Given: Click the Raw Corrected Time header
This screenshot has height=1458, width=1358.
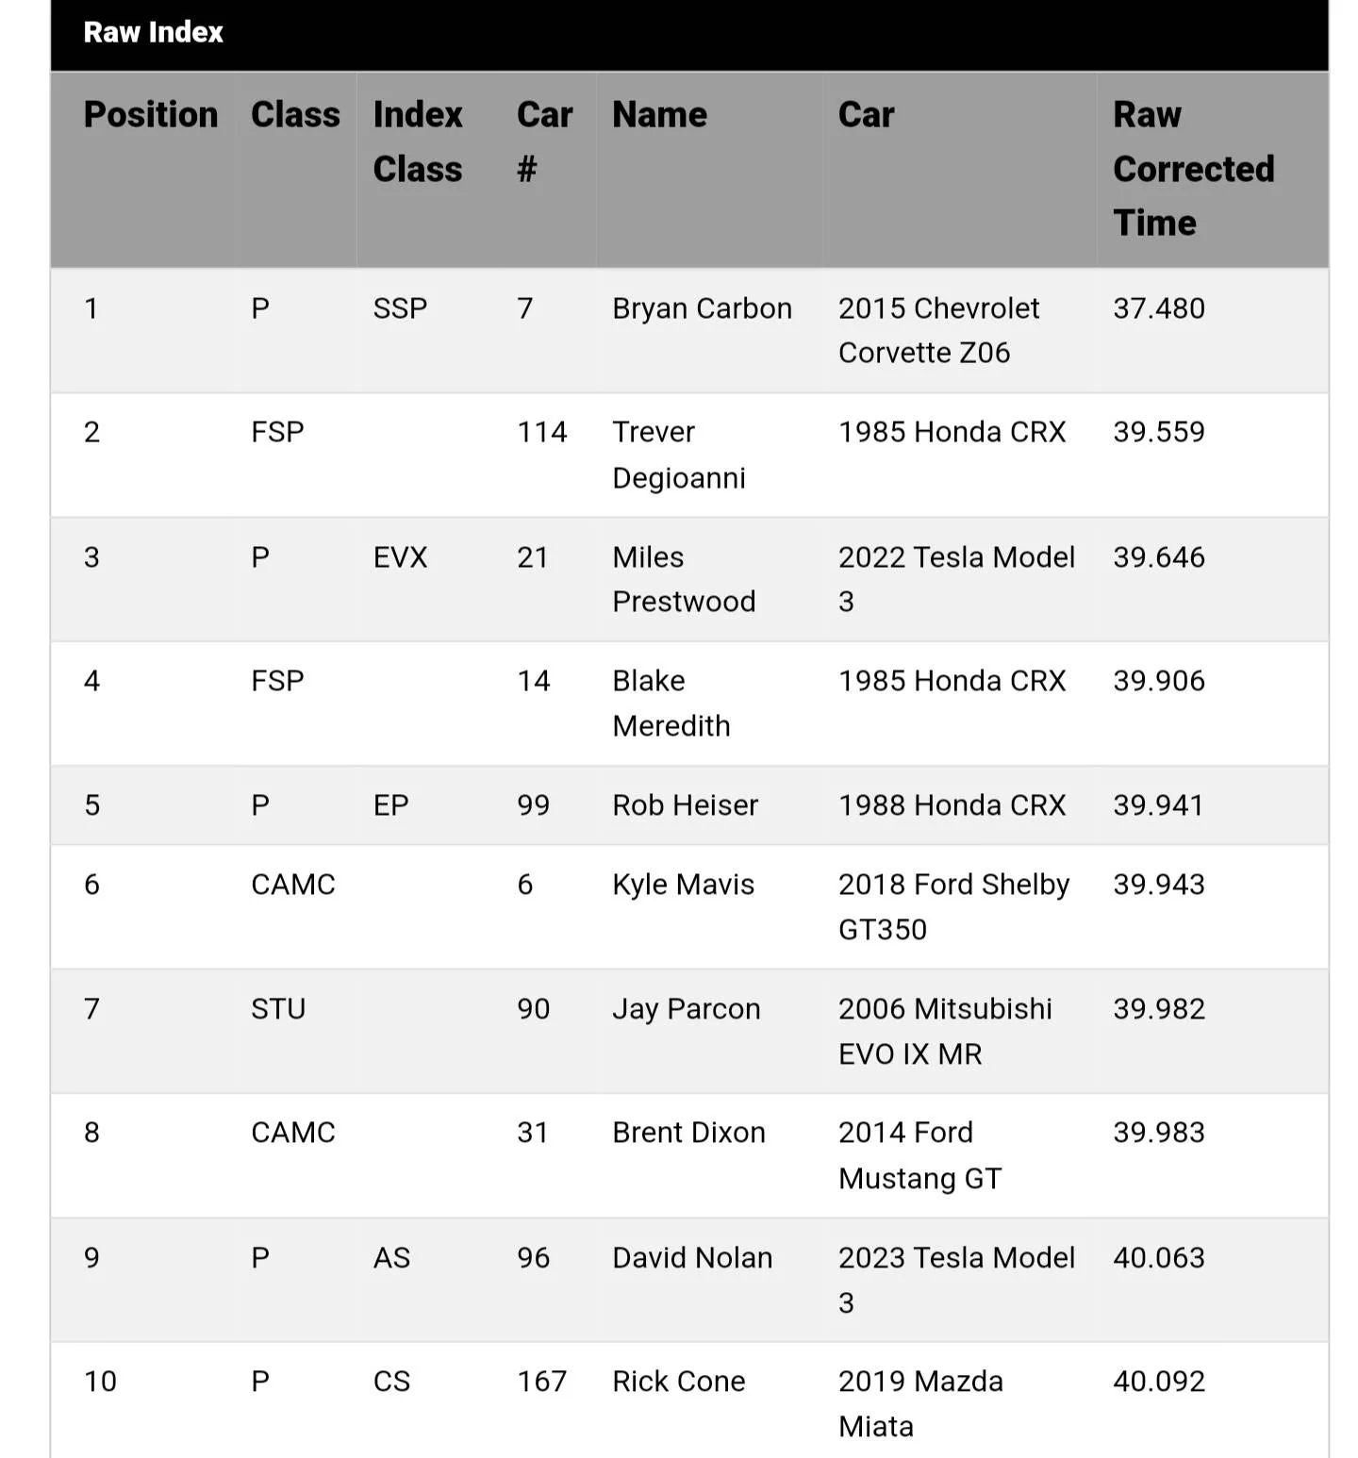Looking at the screenshot, I should 1193,169.
